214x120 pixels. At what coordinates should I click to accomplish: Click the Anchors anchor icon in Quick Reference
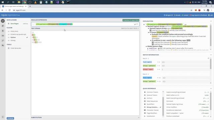pyautogui.click(x=145, y=98)
